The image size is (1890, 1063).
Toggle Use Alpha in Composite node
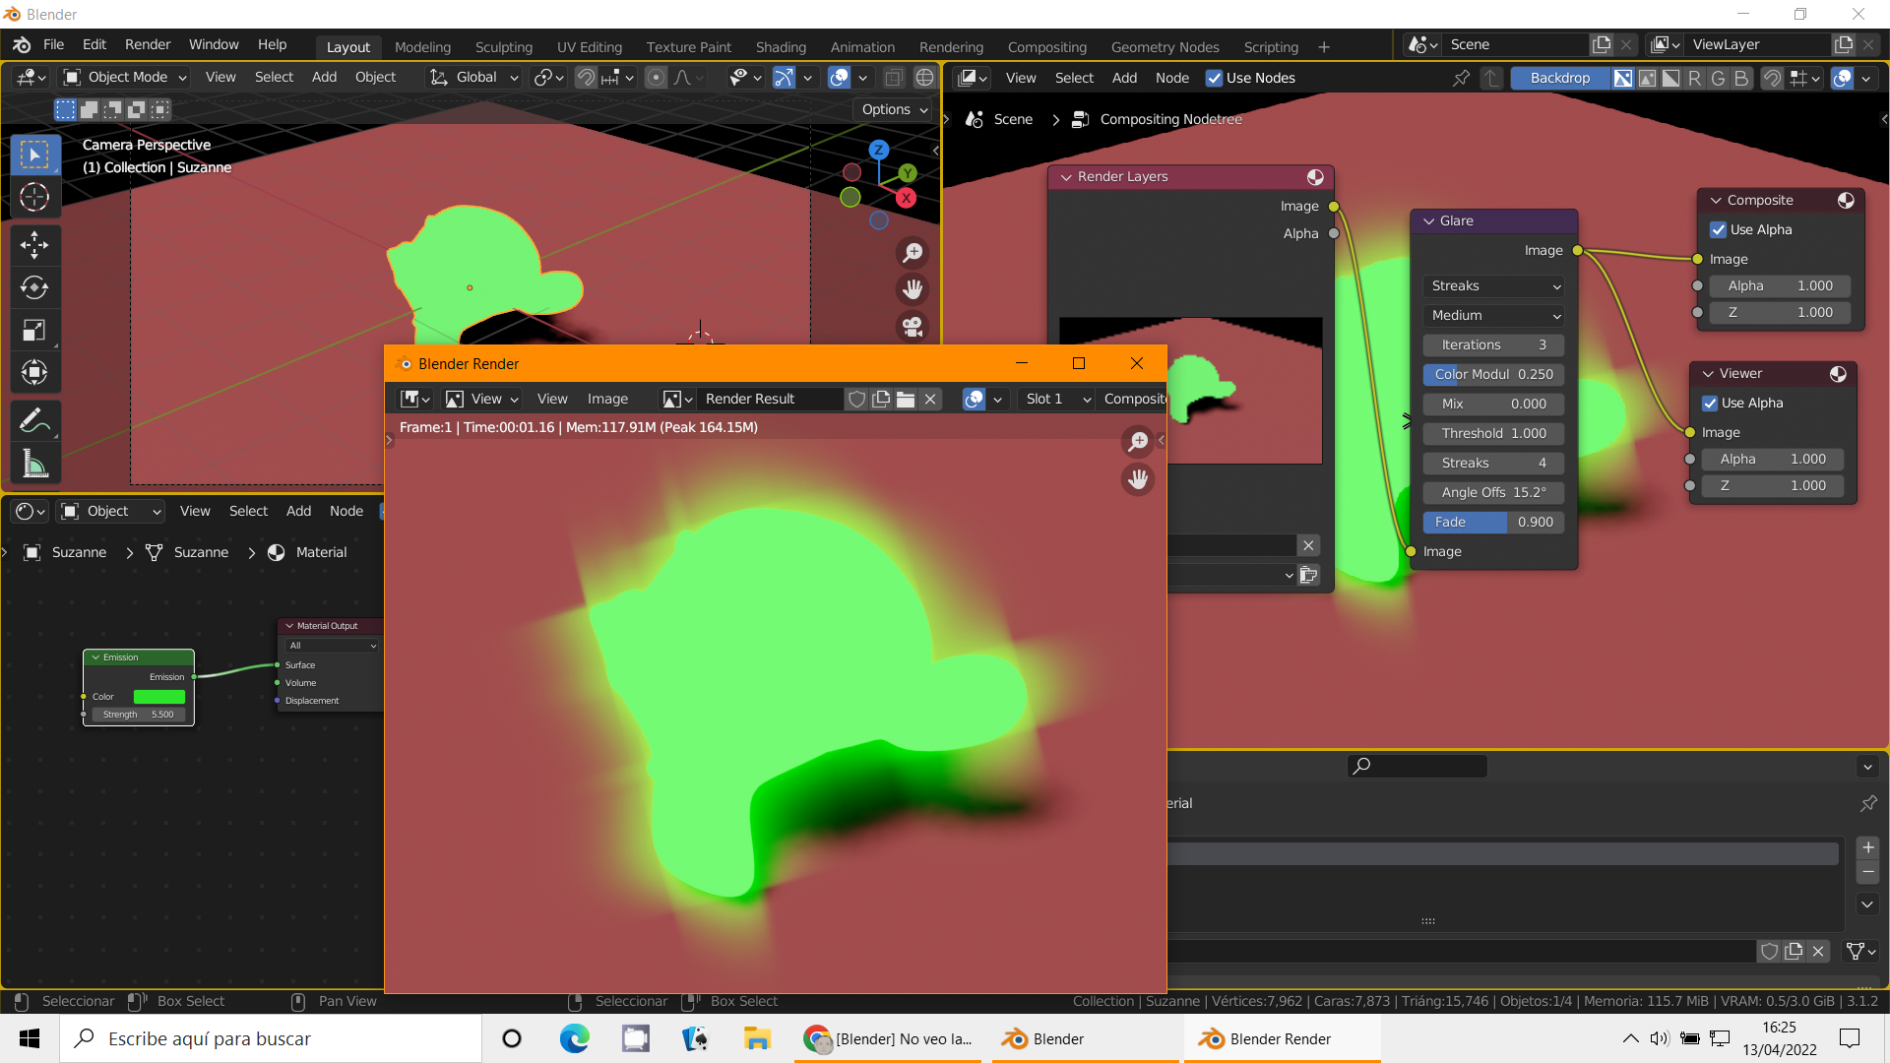(1719, 229)
